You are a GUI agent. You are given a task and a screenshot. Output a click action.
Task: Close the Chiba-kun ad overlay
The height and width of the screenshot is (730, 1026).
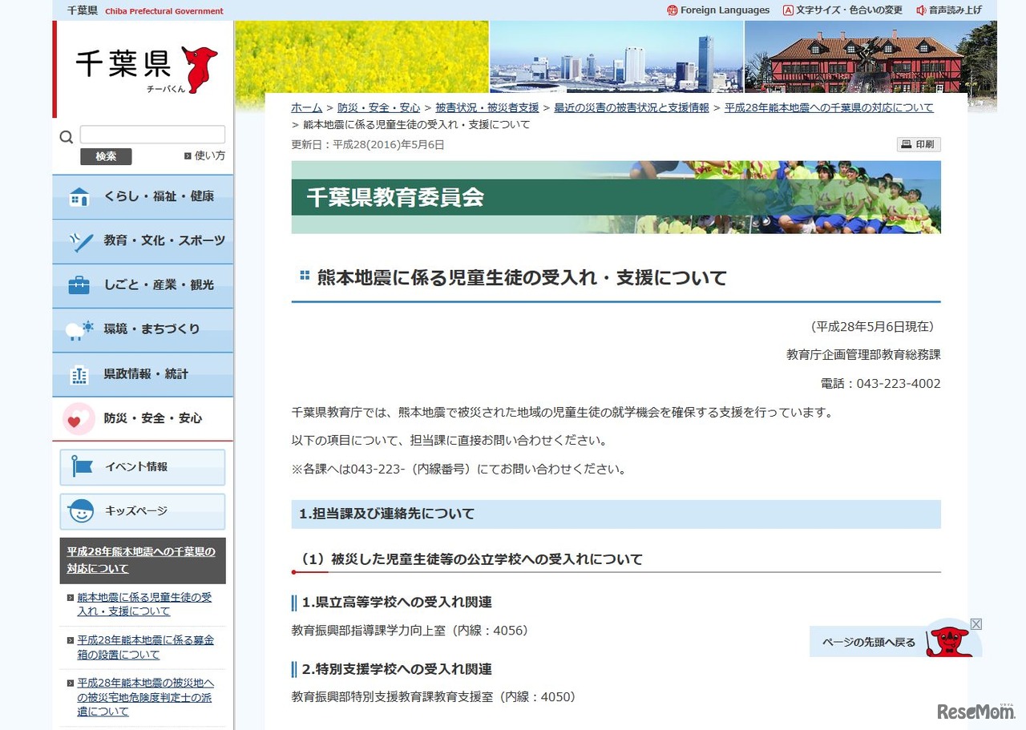pos(976,623)
